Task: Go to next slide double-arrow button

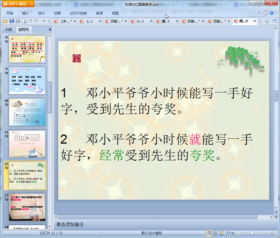Action: point(276,217)
